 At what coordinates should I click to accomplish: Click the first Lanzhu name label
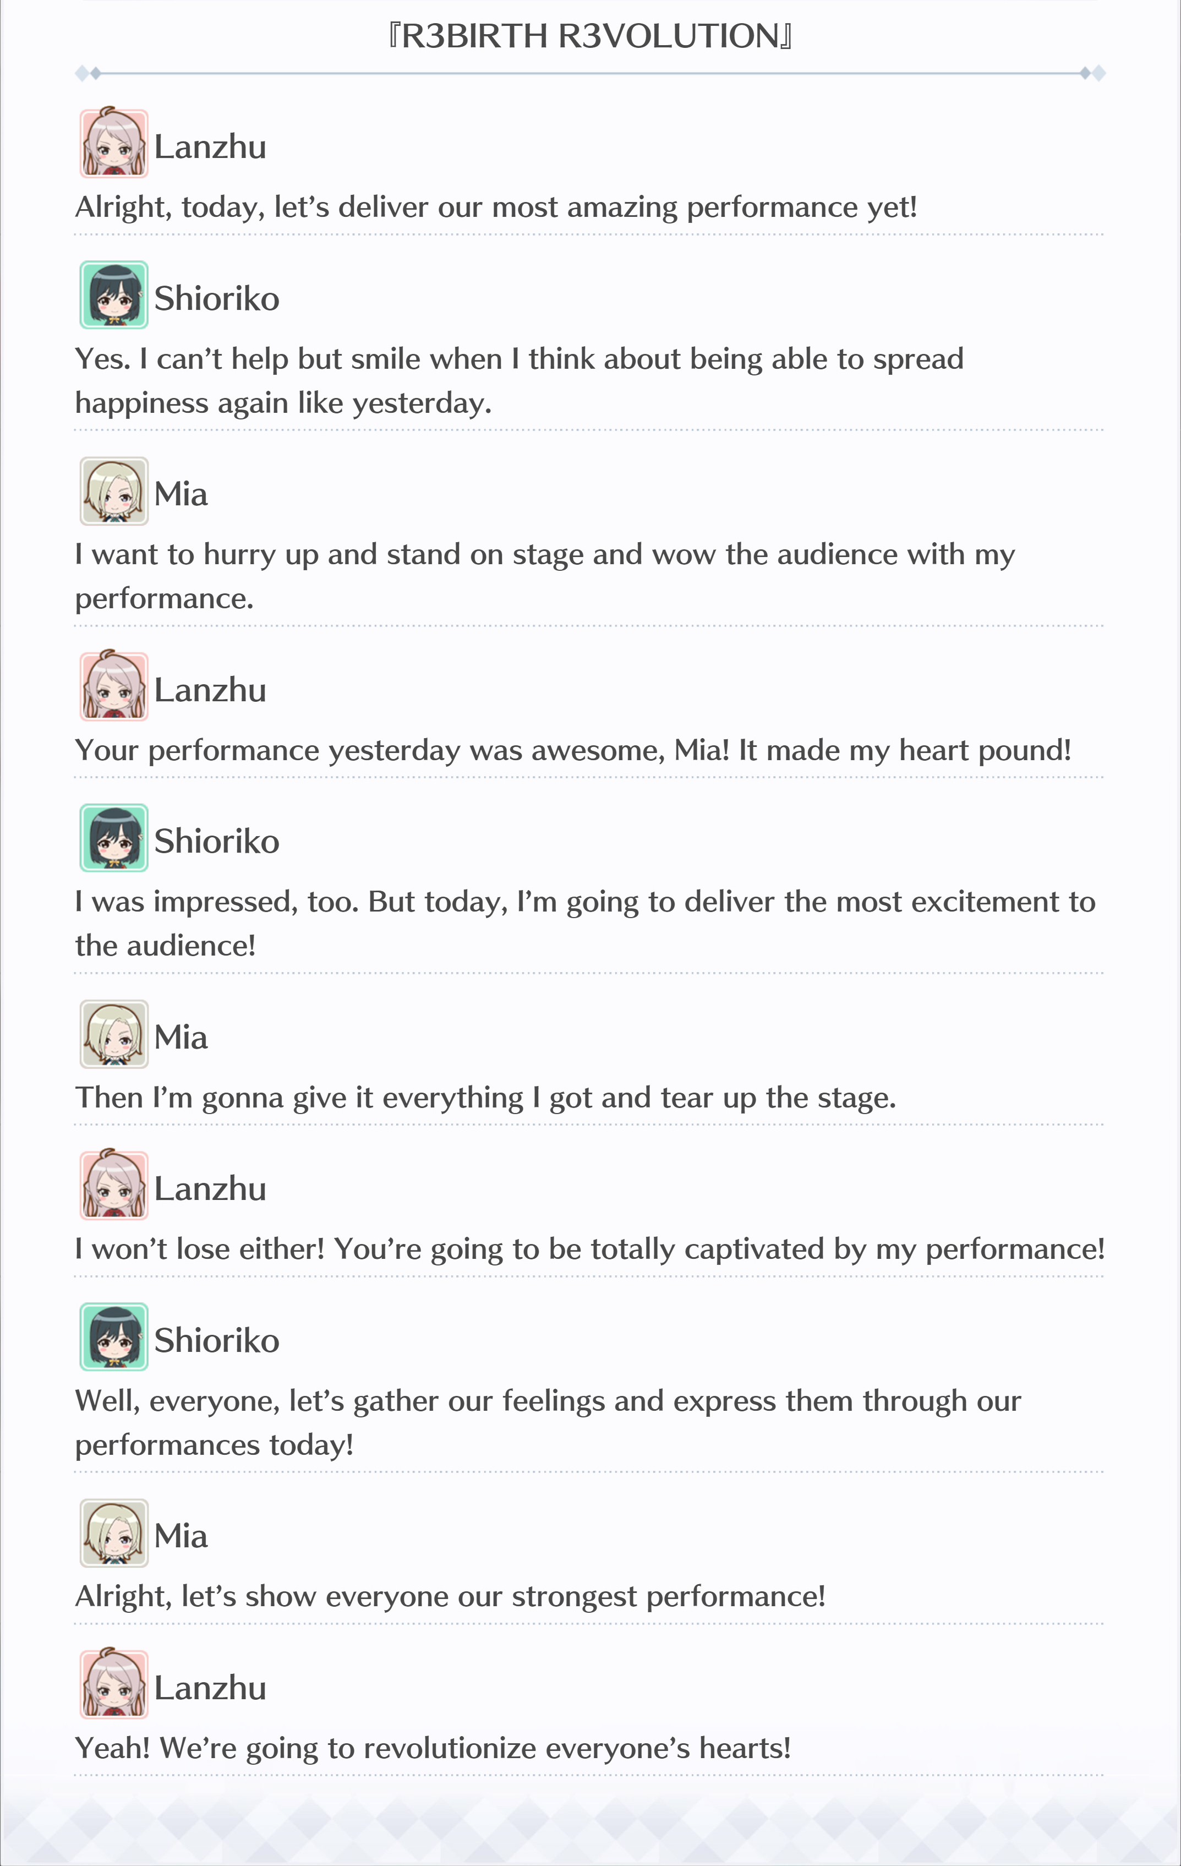tap(210, 146)
